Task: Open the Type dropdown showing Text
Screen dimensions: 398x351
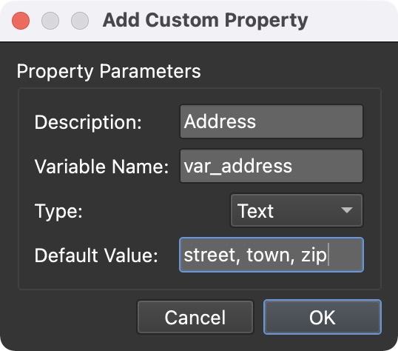Action: click(297, 210)
